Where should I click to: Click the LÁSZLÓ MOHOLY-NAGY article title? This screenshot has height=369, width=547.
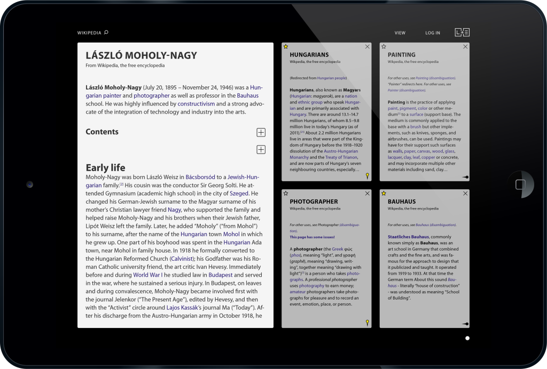(141, 55)
